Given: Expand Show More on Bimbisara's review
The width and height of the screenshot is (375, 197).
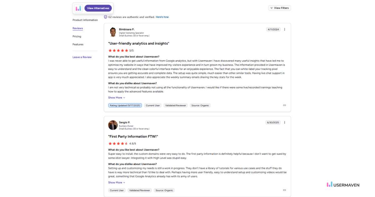Looking at the screenshot, I should coord(117,98).
